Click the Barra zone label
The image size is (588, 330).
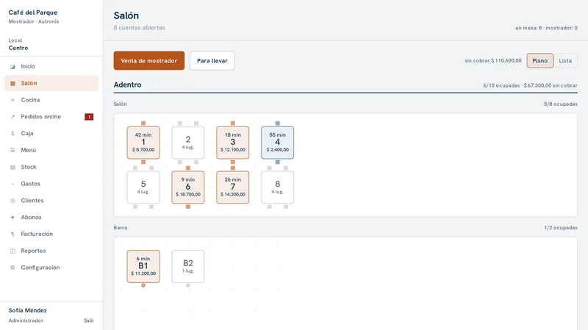pyautogui.click(x=121, y=228)
